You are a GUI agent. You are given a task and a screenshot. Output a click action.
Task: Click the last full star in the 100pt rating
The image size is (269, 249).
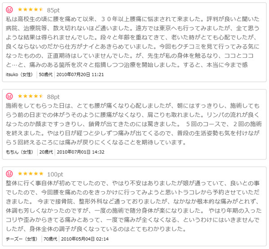coord(41,174)
